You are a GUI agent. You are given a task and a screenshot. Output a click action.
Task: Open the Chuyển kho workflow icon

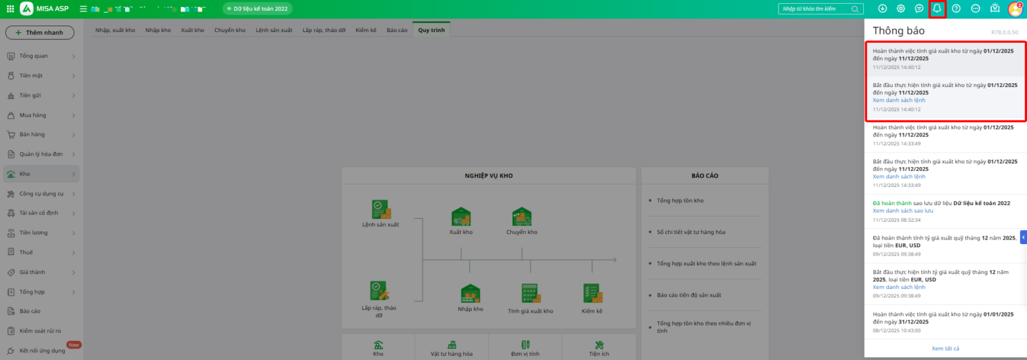(522, 217)
